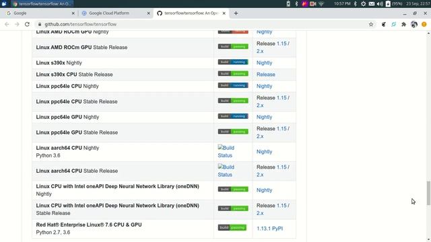Open the 1.15 link for ppc64le GPU Stable
Viewport: 431px width, 242px height.
click(281, 128)
